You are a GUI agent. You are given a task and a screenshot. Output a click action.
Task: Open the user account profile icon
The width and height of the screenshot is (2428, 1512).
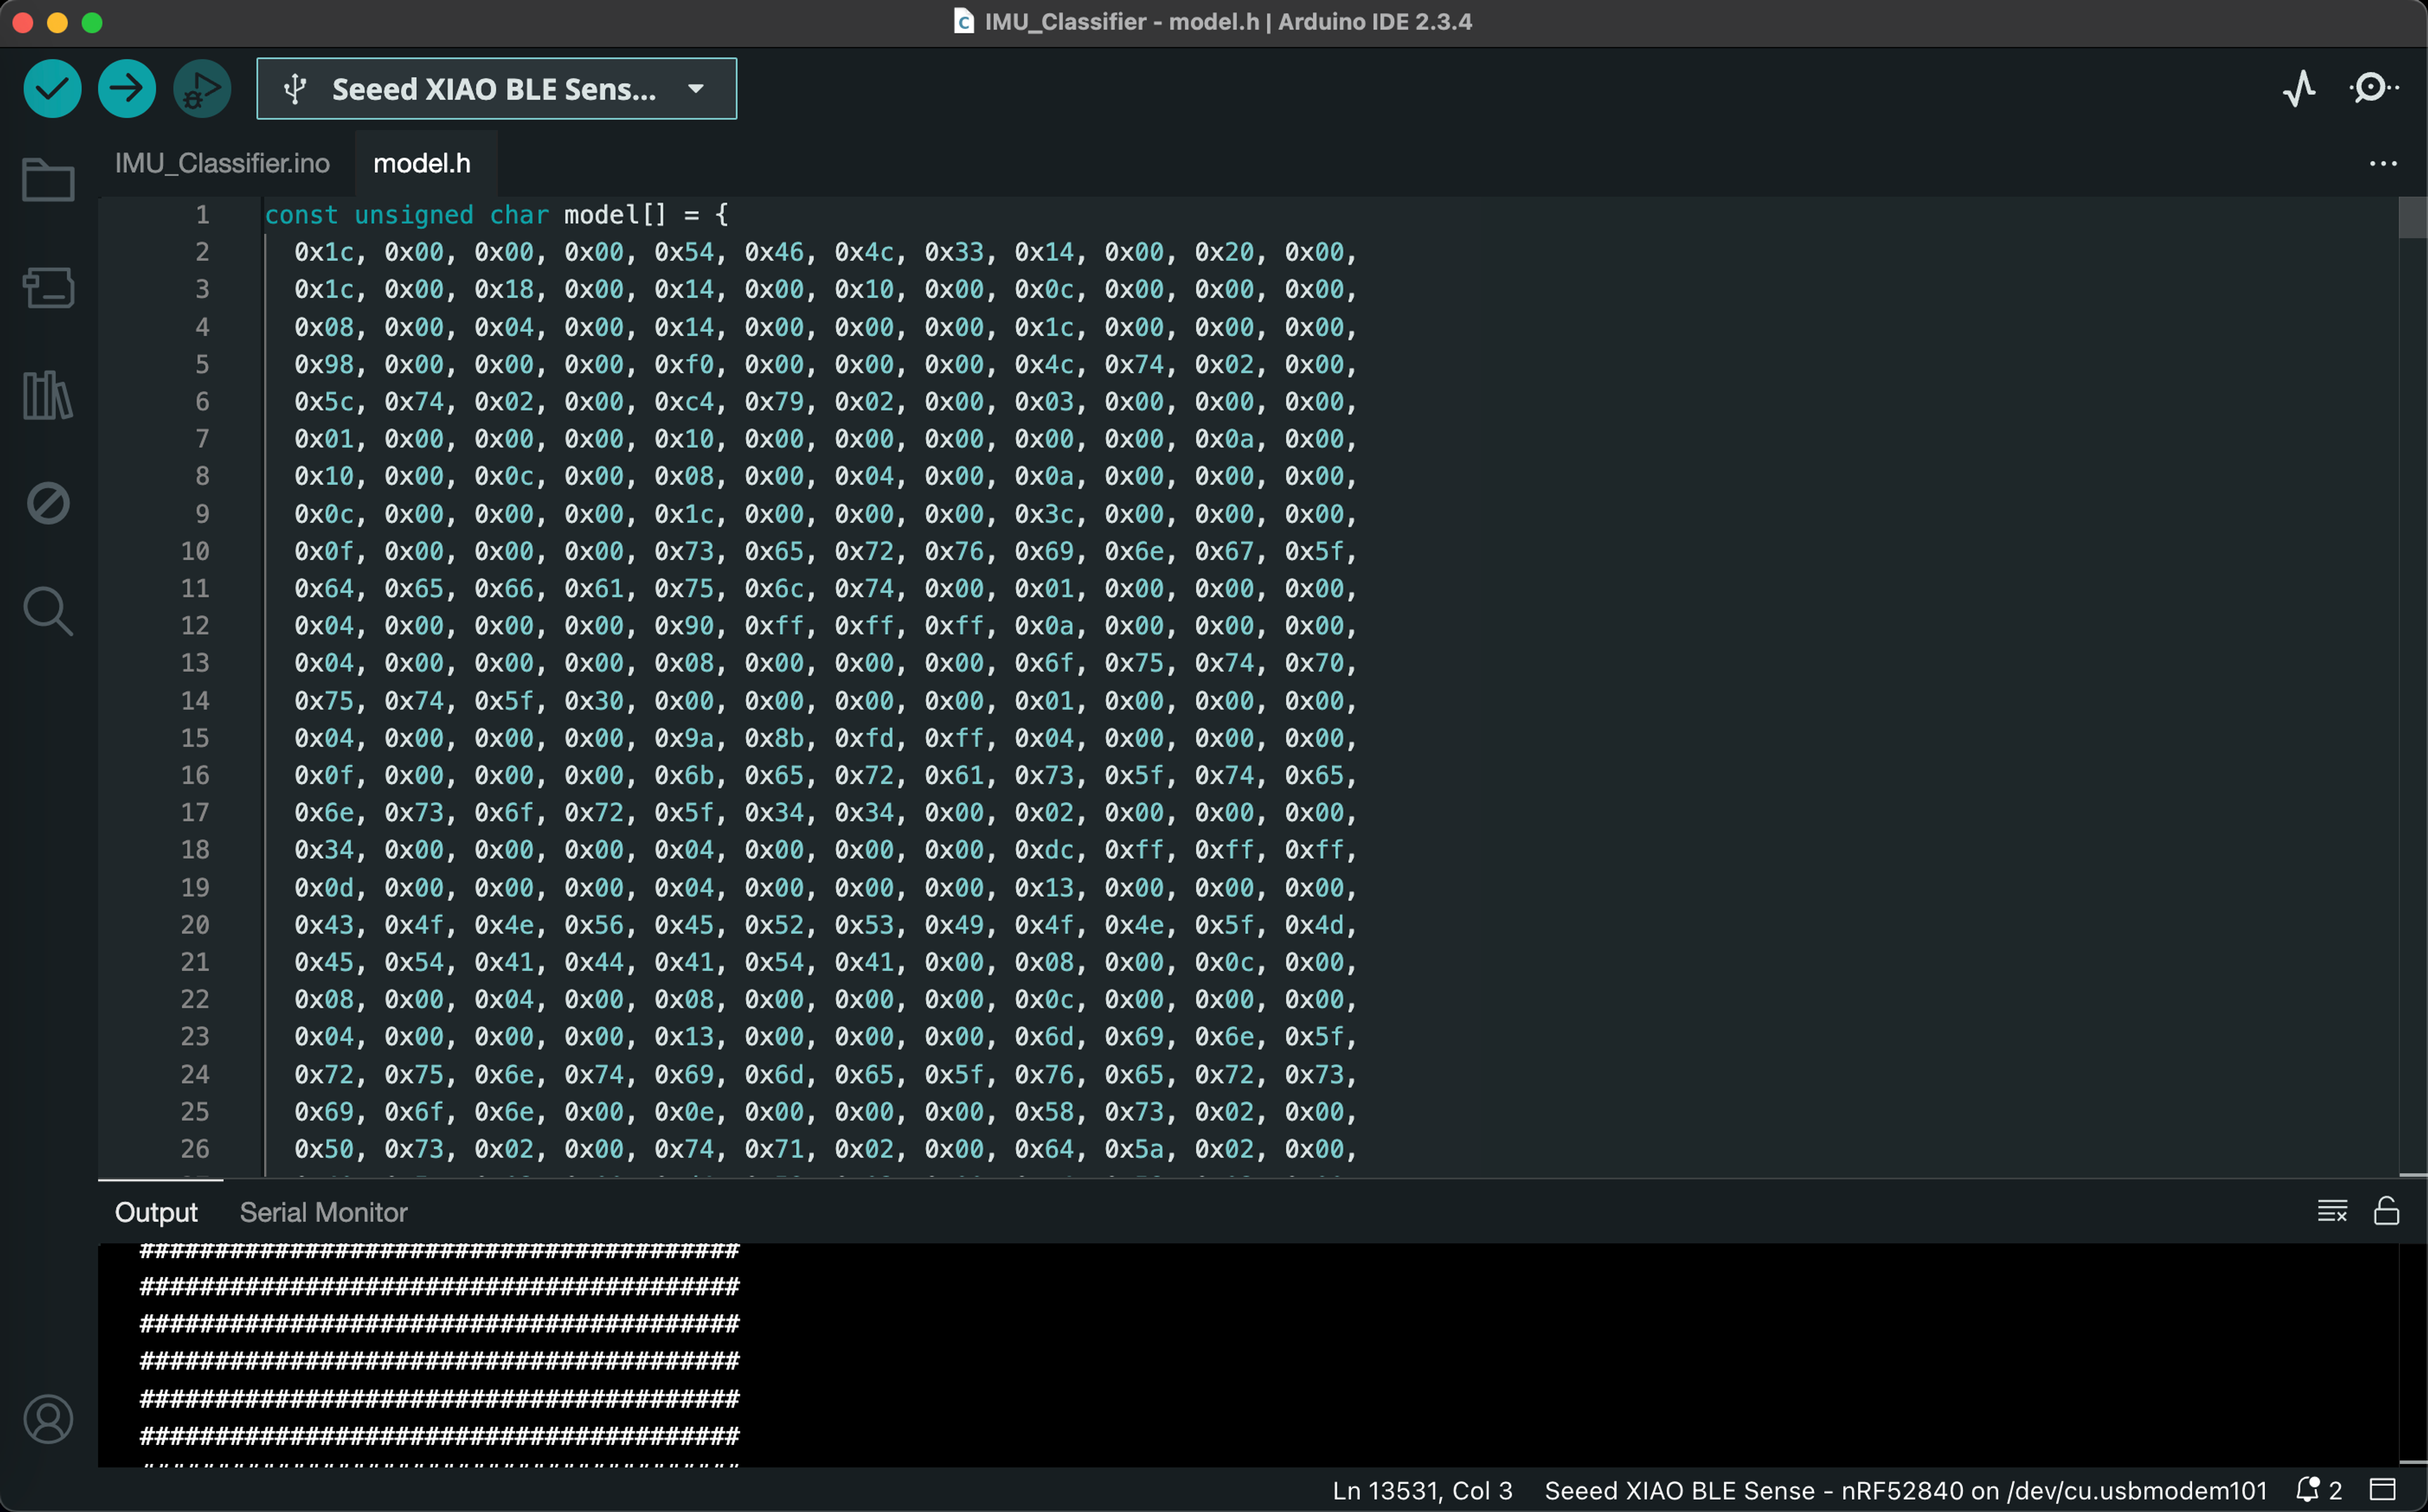pyautogui.click(x=48, y=1419)
